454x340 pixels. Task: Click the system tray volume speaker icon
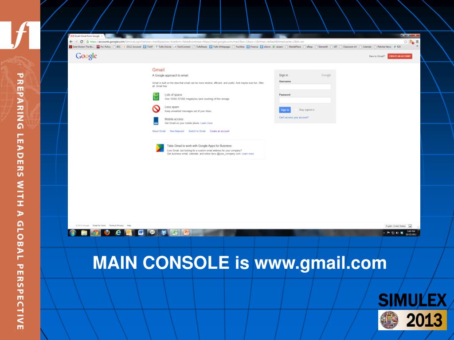click(397, 233)
